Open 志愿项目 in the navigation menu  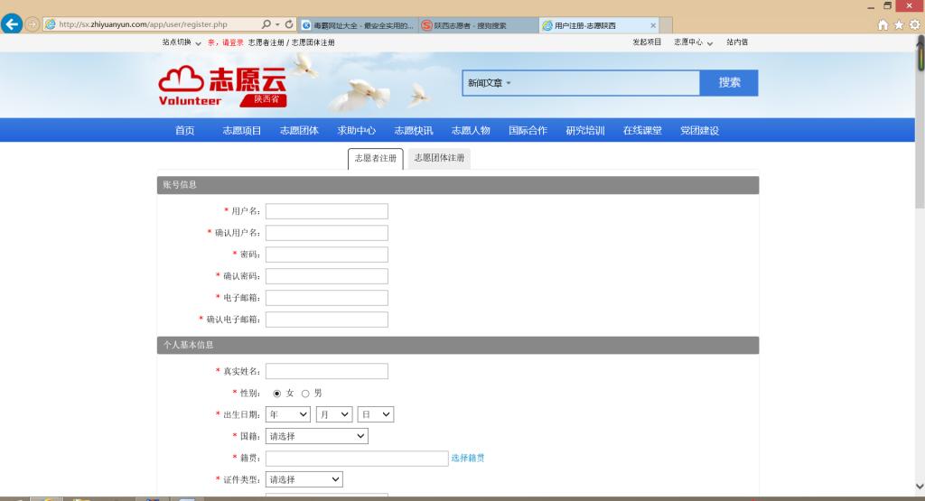coord(242,131)
